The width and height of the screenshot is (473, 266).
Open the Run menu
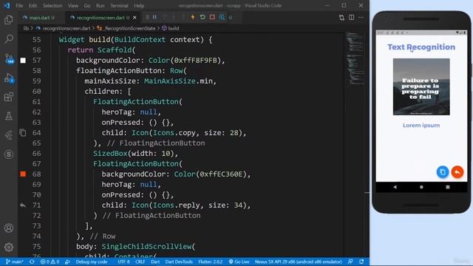(x=101, y=5)
